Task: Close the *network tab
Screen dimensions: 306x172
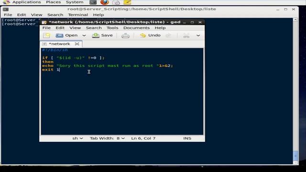Action: pos(77,44)
